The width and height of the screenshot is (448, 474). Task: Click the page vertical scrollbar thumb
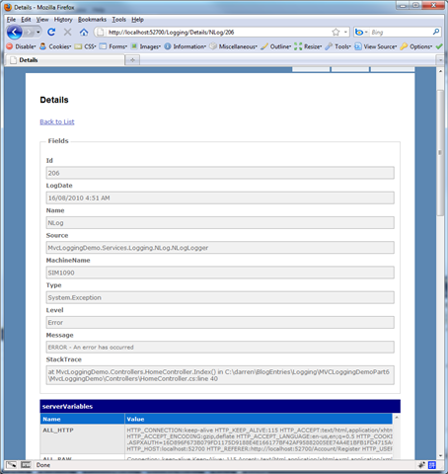440,153
